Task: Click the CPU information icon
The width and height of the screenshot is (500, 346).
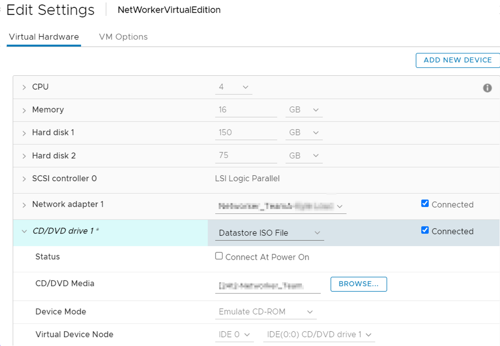Action: [488, 88]
